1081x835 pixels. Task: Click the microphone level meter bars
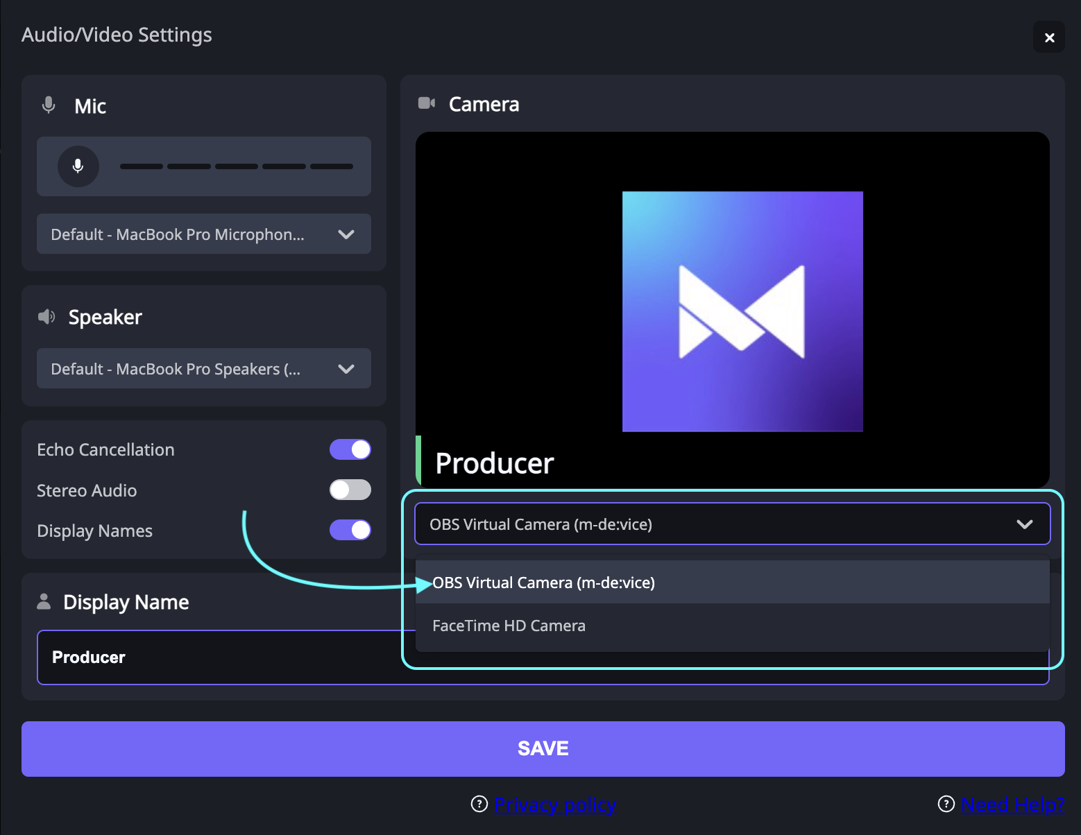(x=237, y=166)
